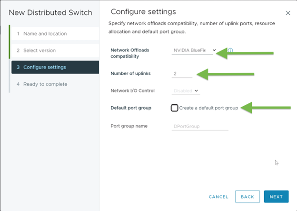Click CANCEL to abort the wizard
Screen dimensions: 297x211
click(218, 197)
